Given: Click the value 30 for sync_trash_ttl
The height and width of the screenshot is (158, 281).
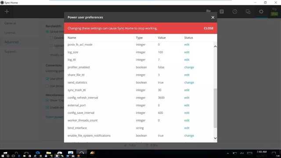Looking at the screenshot, I should coord(159,90).
